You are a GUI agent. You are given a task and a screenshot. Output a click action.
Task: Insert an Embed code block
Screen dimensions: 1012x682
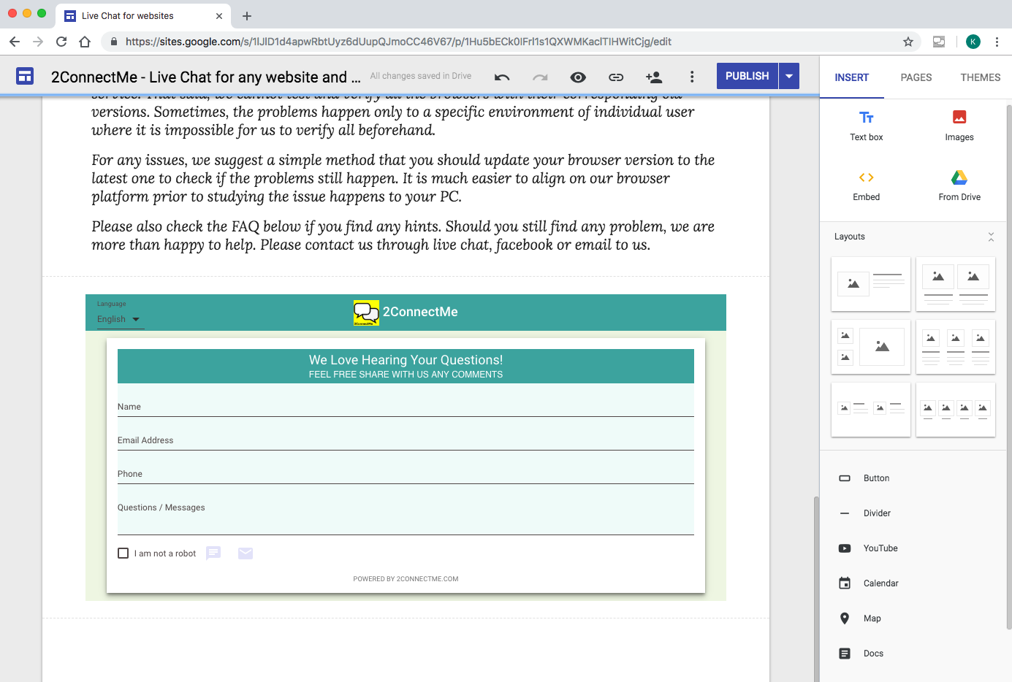coord(867,185)
